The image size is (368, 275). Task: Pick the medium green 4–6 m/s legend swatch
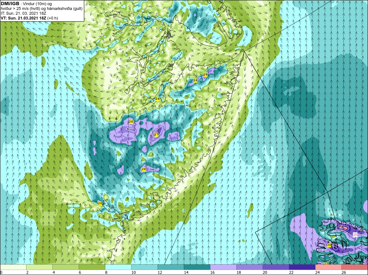pyautogui.click(x=66, y=267)
